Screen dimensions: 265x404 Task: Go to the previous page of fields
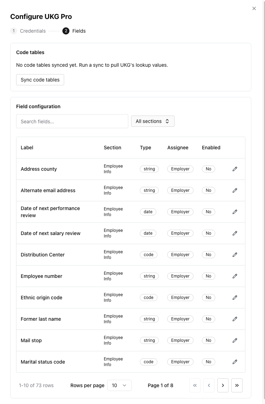(x=209, y=385)
